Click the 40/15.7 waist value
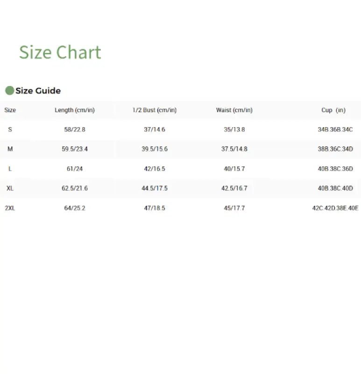The height and width of the screenshot is (374, 361). pyautogui.click(x=234, y=169)
